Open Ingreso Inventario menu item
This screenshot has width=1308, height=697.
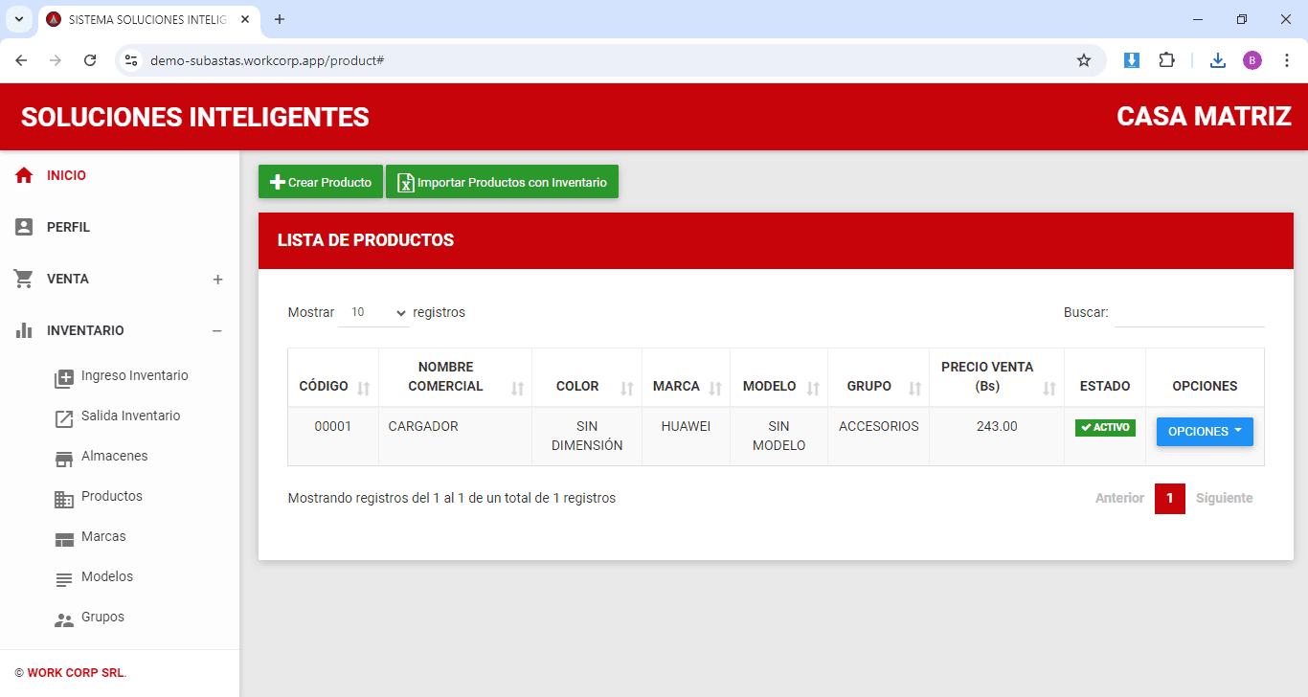click(135, 375)
